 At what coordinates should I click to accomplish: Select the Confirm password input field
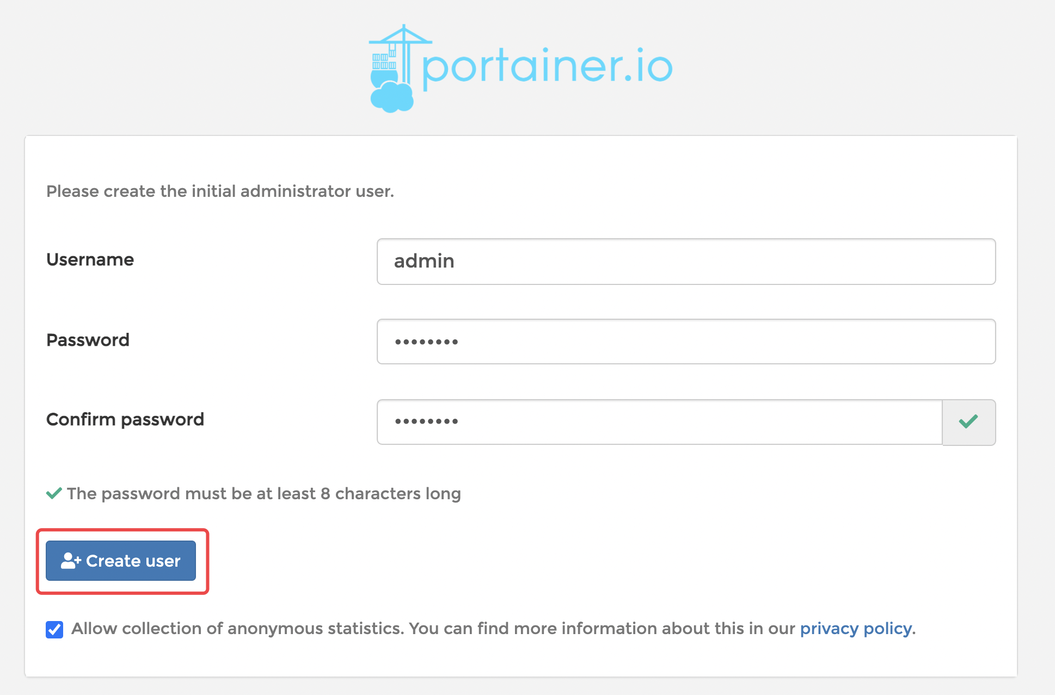pos(659,422)
